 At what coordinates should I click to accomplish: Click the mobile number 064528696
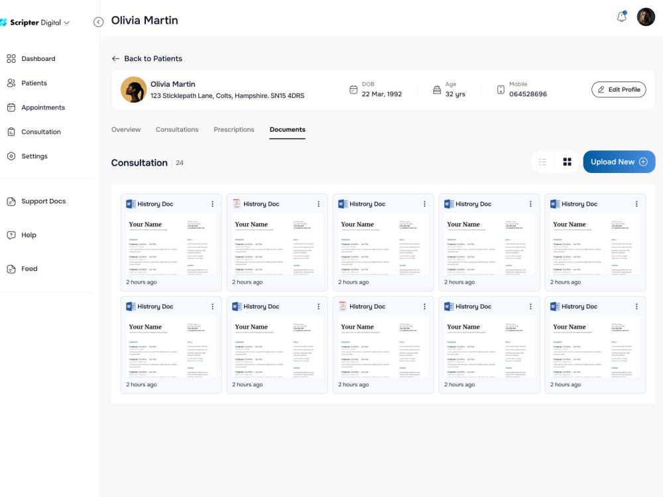pos(528,94)
